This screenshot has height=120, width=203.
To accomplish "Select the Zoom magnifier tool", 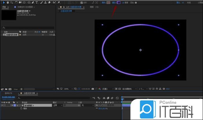I will click(11, 2).
